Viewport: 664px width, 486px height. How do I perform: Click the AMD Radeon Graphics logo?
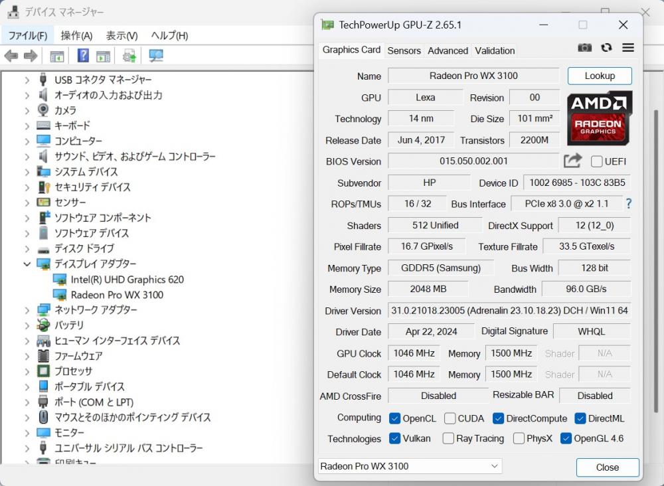(x=599, y=118)
